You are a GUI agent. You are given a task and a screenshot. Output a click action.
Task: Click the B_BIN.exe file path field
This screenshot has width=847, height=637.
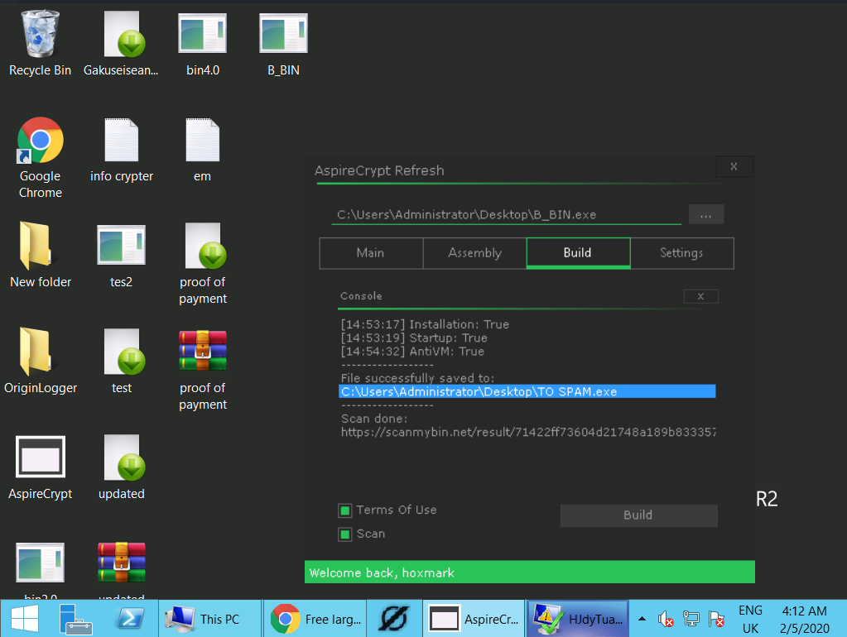pos(507,215)
